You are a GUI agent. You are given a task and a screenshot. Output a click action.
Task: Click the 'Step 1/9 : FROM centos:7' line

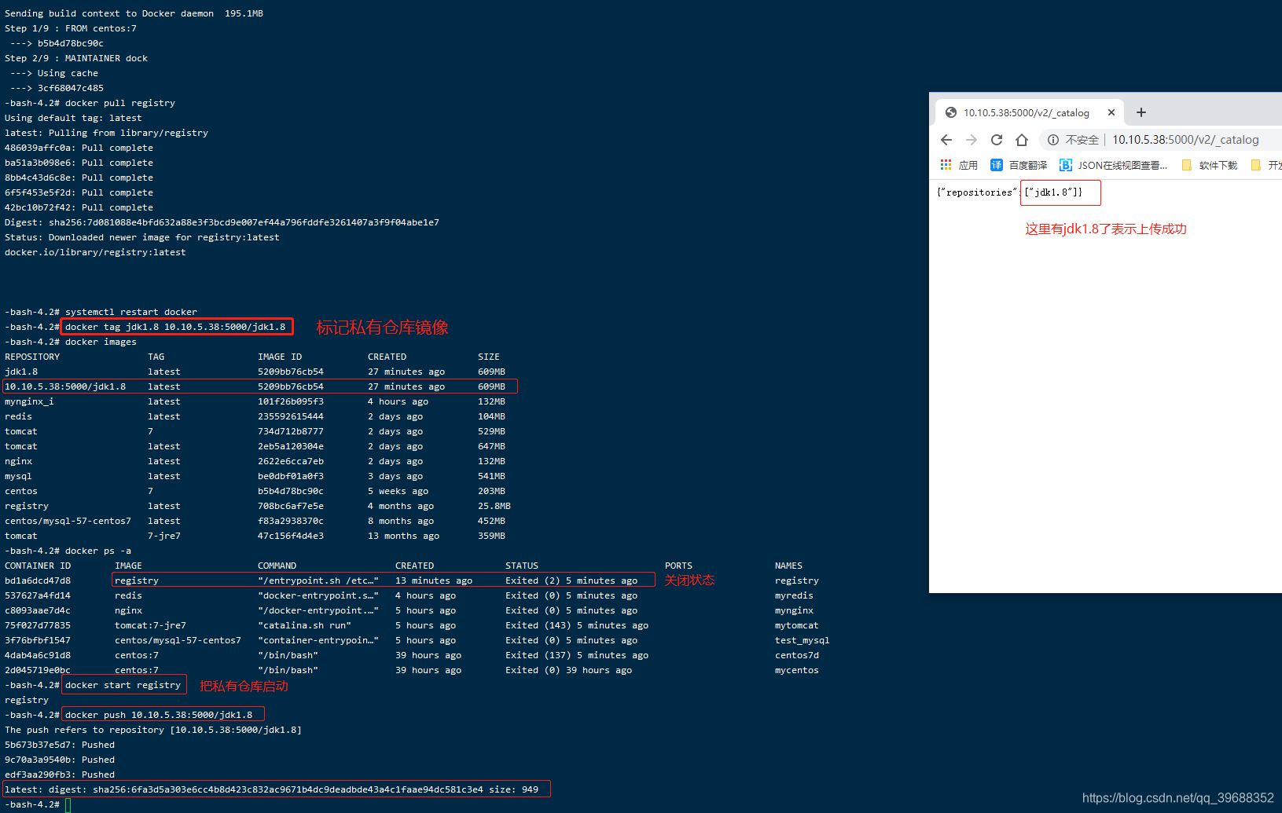click(71, 28)
